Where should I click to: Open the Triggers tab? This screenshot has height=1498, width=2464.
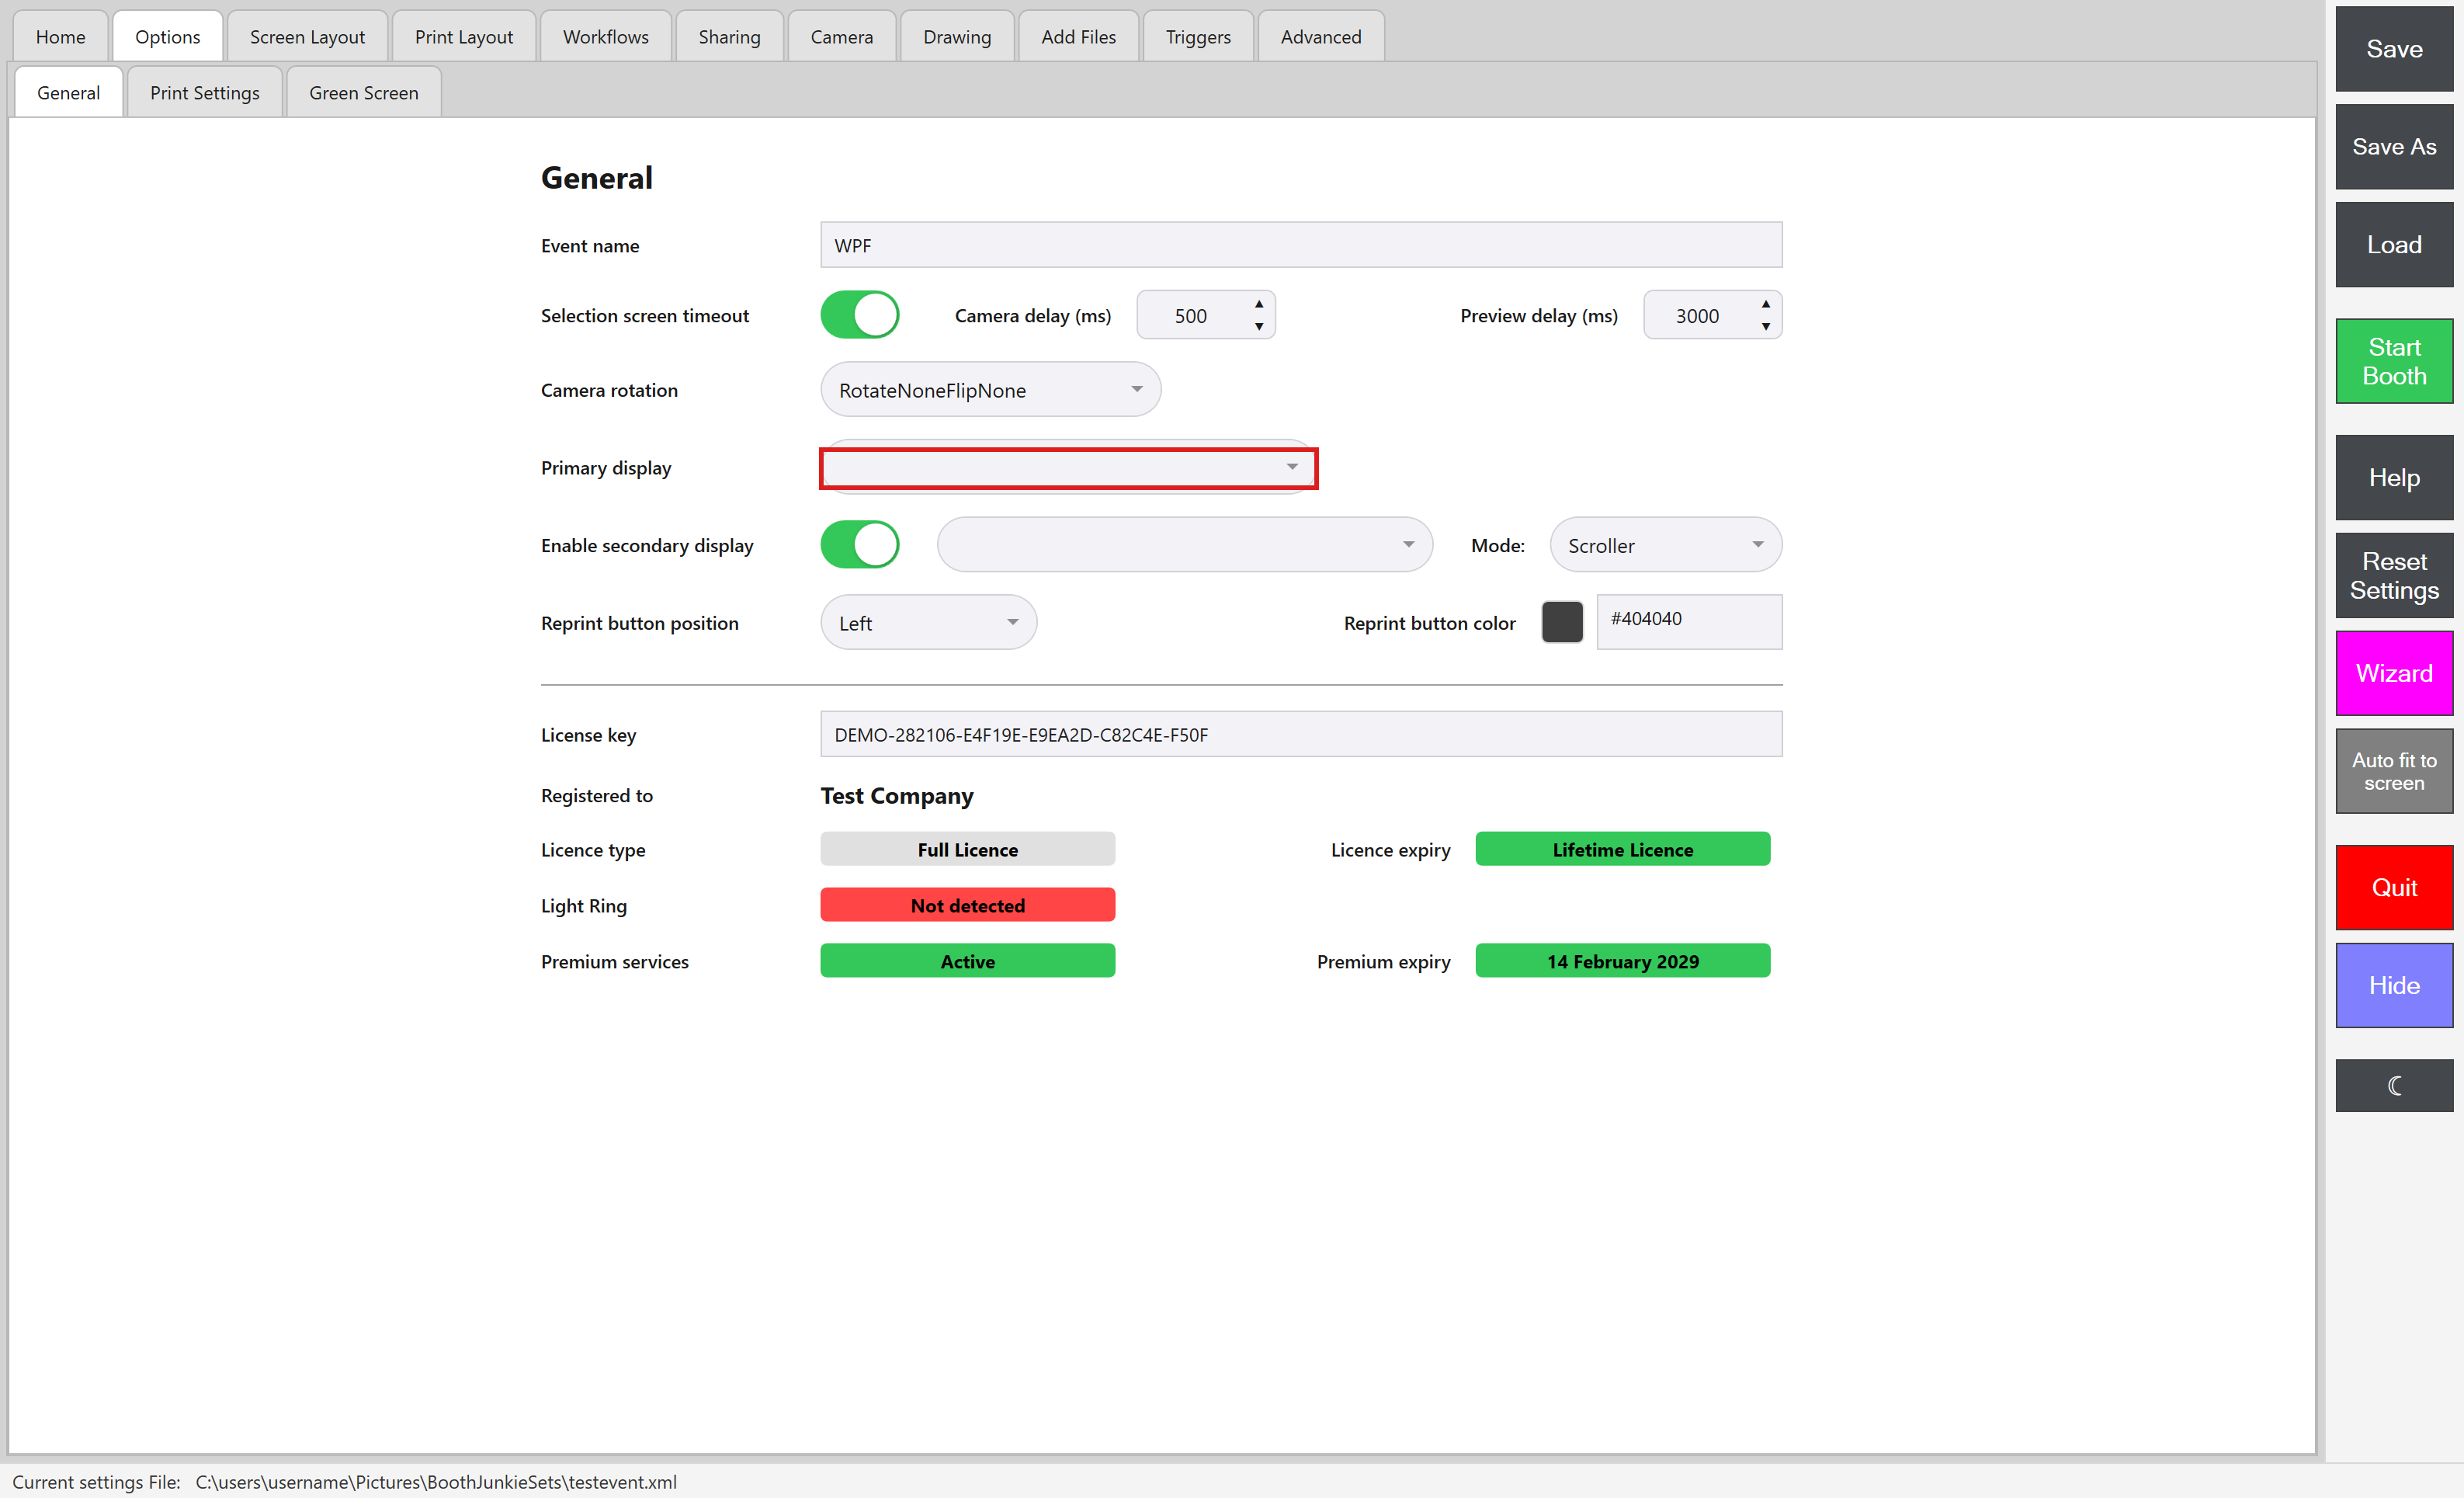coord(1197,37)
